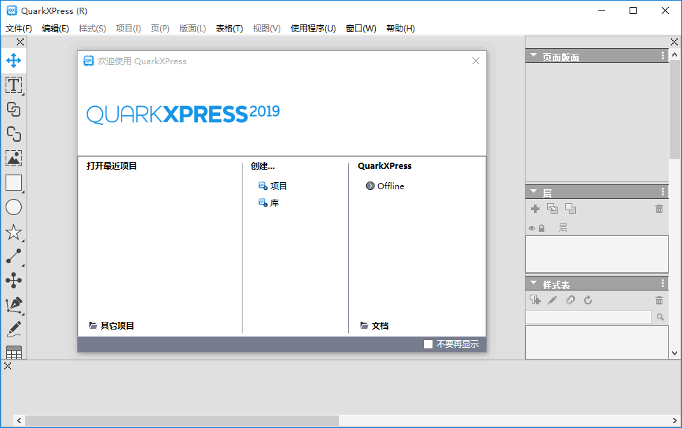The height and width of the screenshot is (428, 682).
Task: Click the merge layers icon
Action: pos(571,209)
